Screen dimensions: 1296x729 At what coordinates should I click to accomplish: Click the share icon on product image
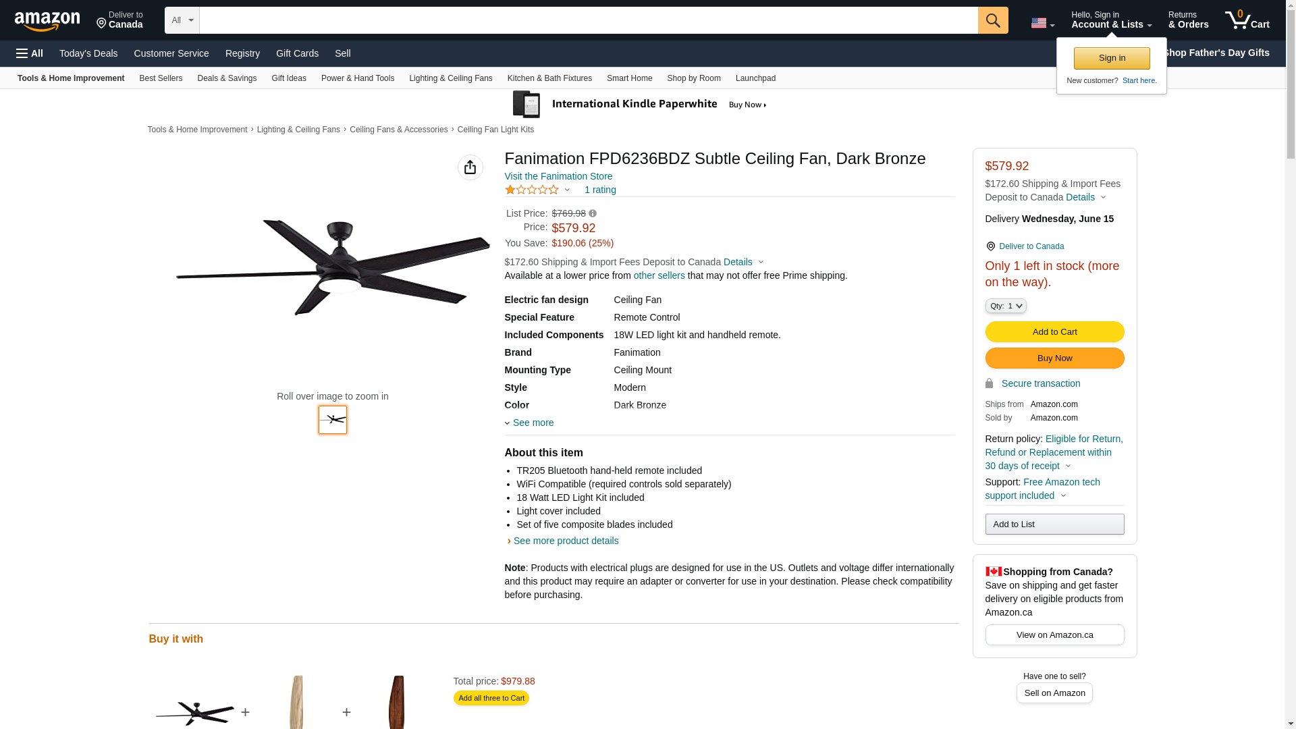point(470,167)
